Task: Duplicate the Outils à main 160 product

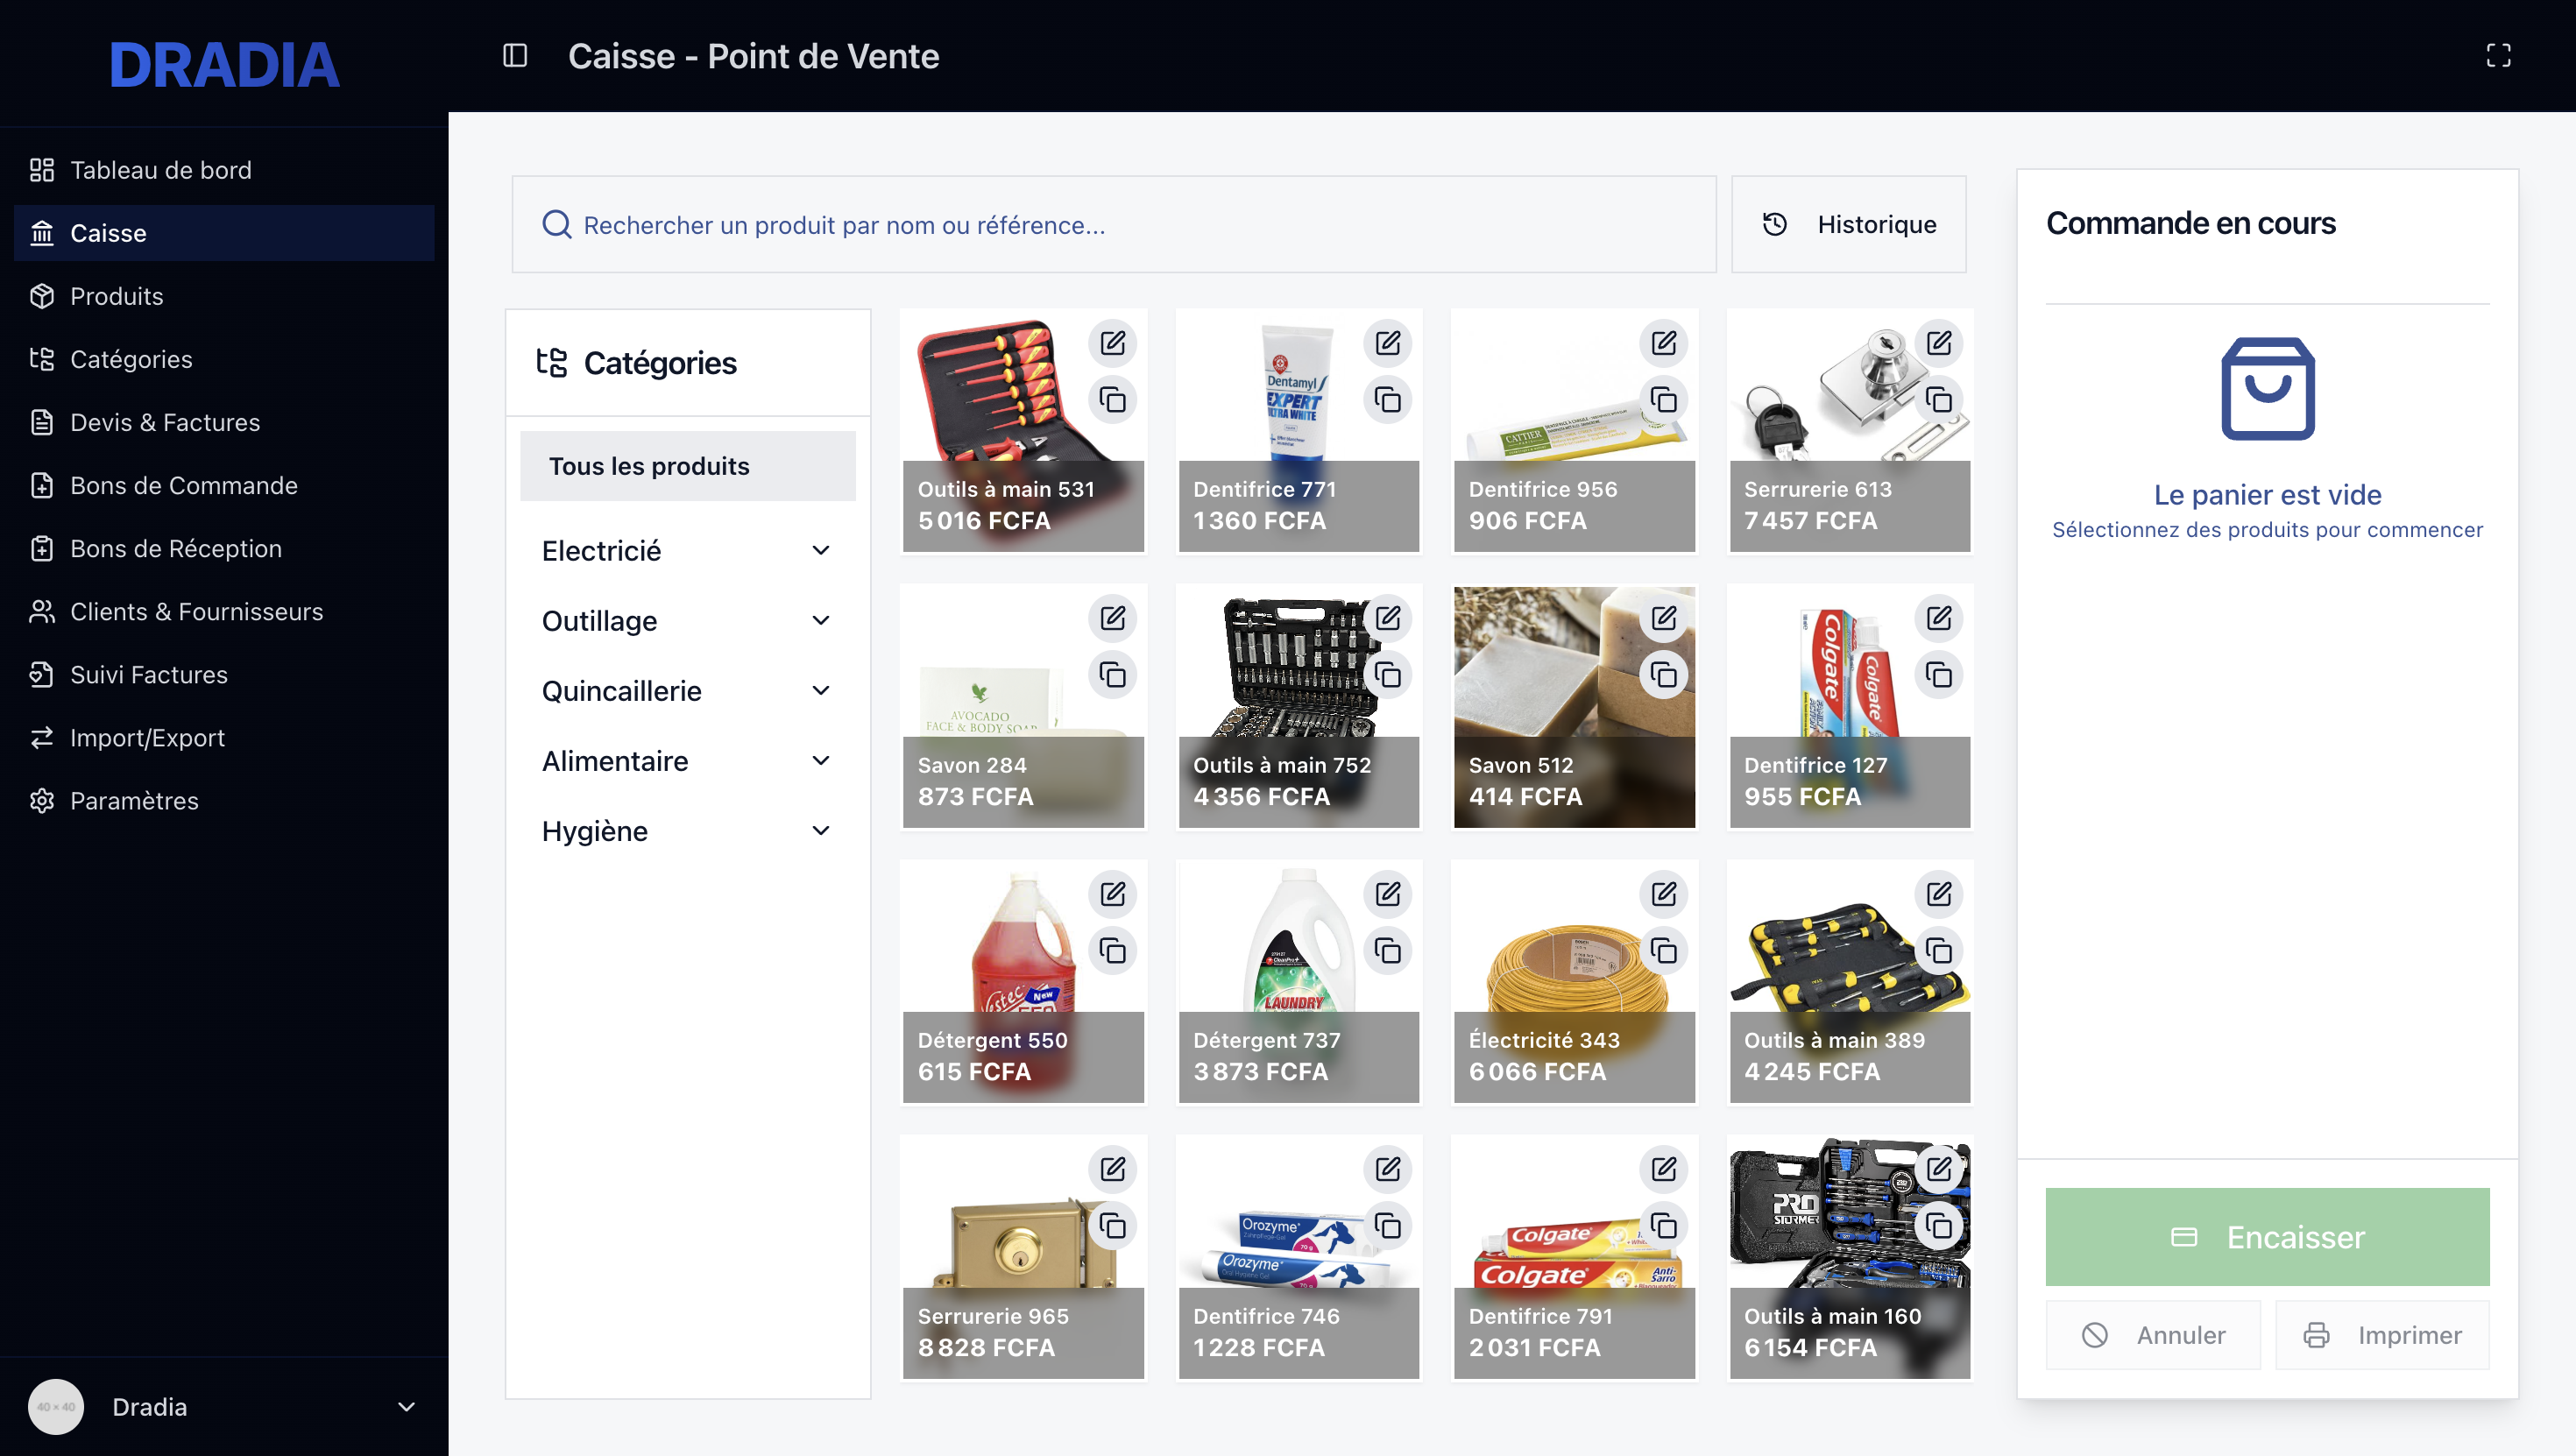Action: coord(1938,1226)
